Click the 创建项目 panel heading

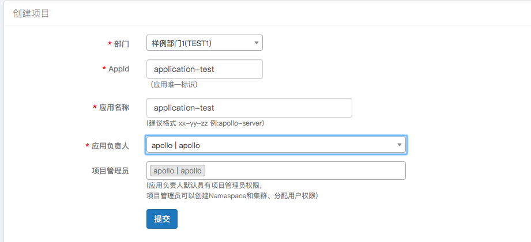[31, 13]
